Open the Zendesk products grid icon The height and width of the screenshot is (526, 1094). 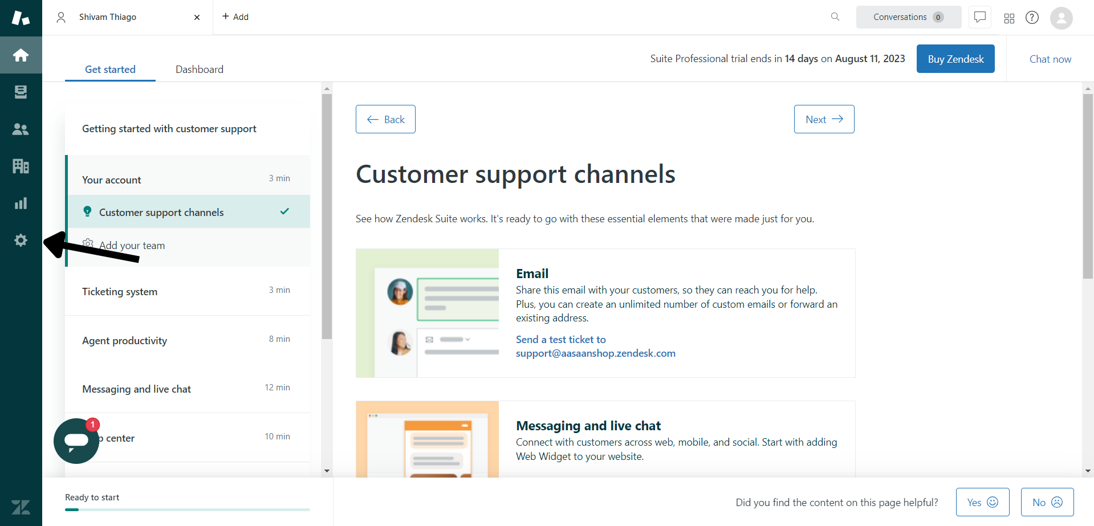[1009, 18]
